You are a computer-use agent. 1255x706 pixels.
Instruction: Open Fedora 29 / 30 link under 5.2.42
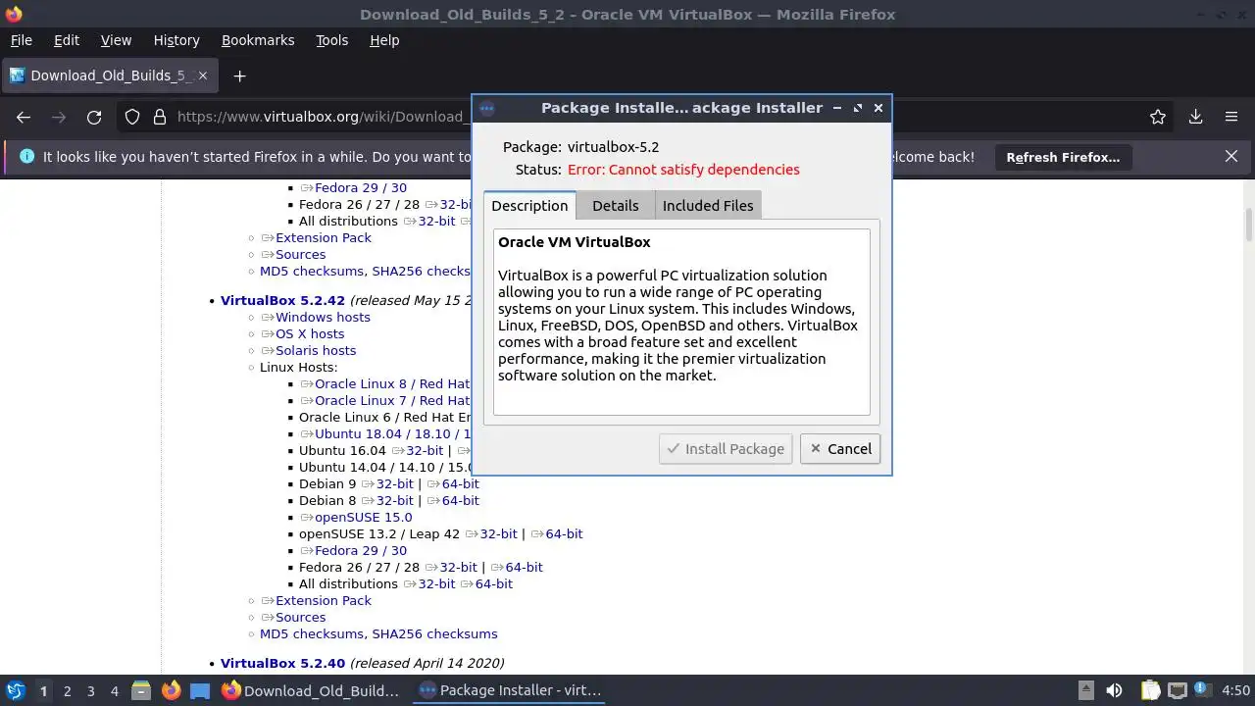[360, 550]
